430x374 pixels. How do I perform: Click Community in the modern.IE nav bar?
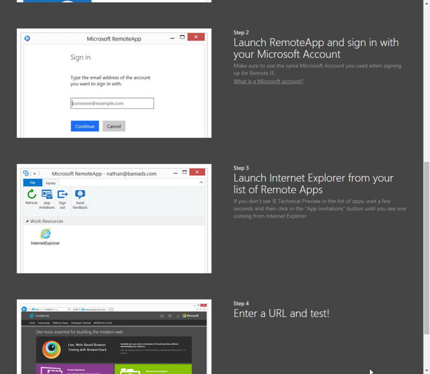coord(44,323)
